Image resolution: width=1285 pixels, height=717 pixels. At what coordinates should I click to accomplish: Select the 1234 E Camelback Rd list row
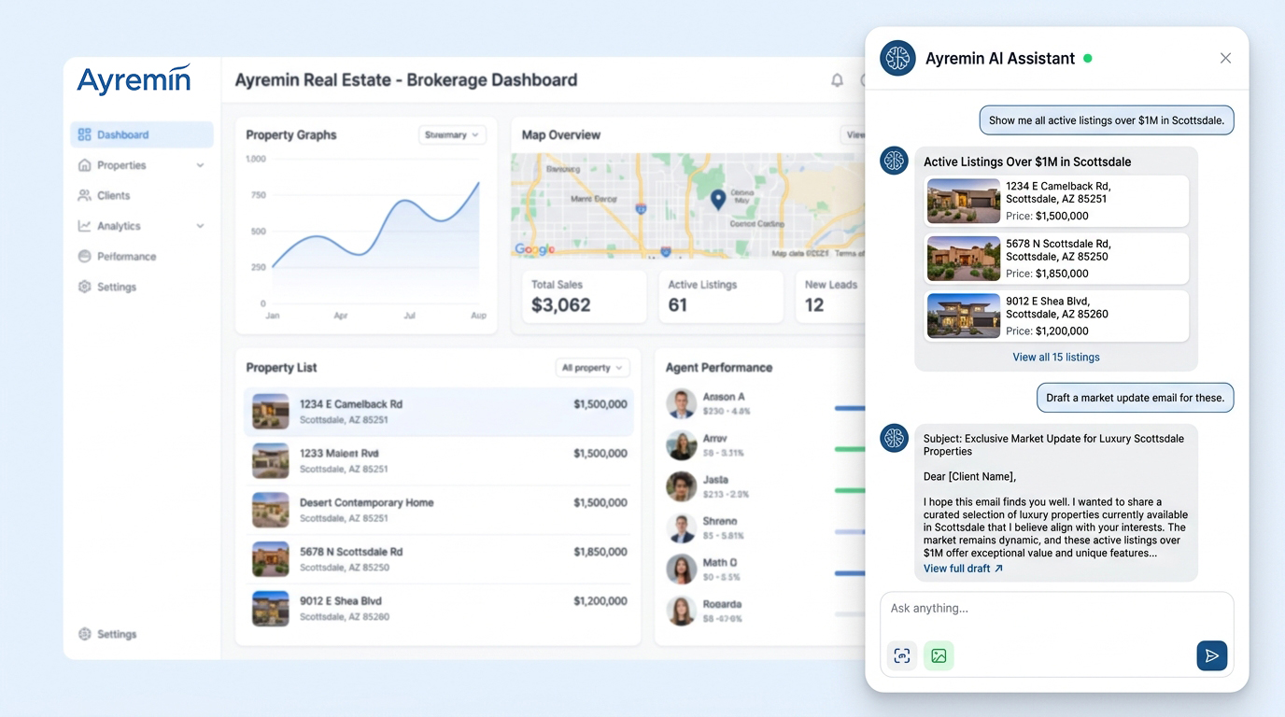point(439,412)
